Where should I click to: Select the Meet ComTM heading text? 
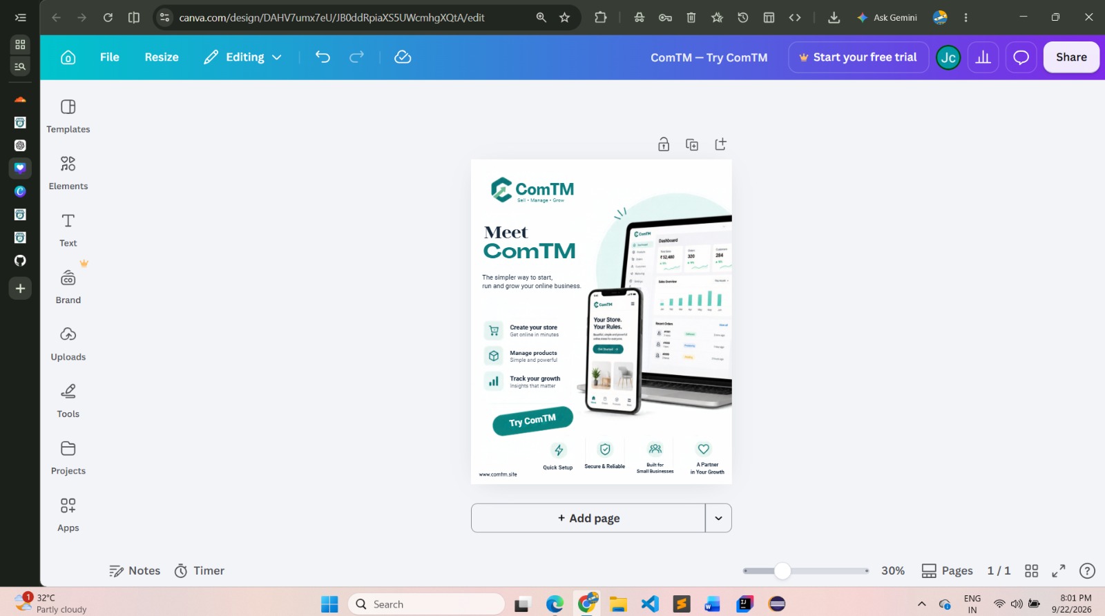(x=529, y=242)
